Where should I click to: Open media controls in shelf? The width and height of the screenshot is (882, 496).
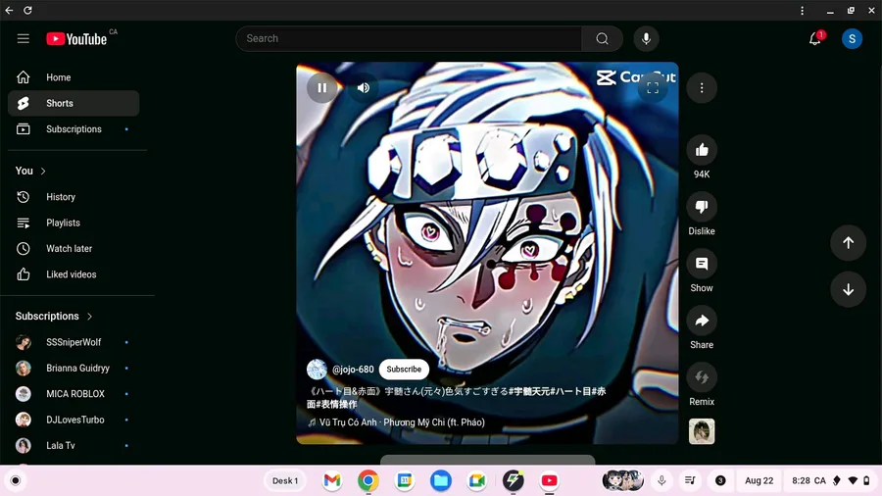pos(690,481)
